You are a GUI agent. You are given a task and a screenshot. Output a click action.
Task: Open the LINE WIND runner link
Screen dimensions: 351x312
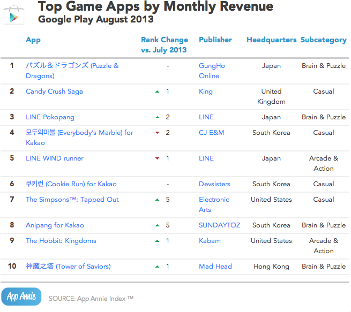click(55, 158)
